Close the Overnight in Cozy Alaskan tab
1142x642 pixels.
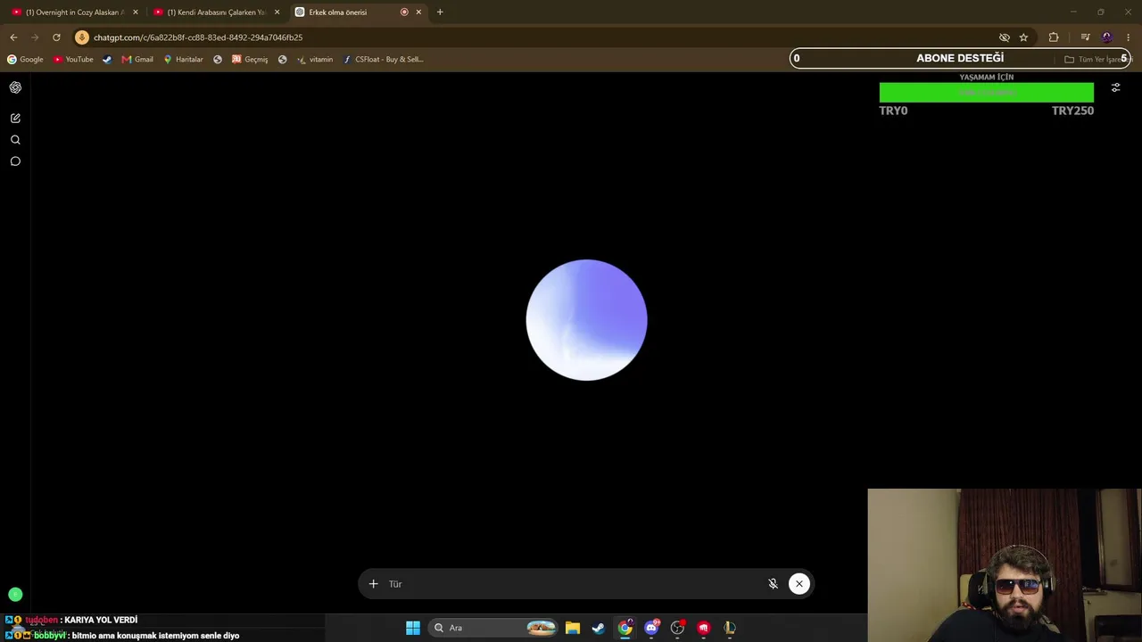(136, 12)
